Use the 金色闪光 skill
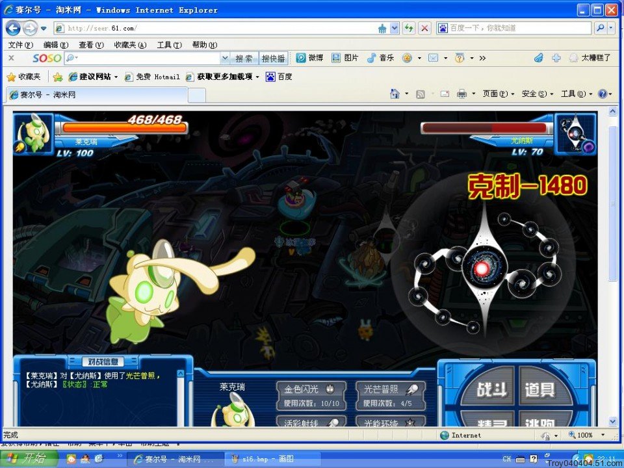Viewport: 624px width, 468px height. [x=311, y=396]
